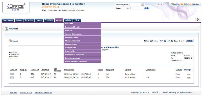Click the Close button on report
The image size is (203, 97).
190,41
